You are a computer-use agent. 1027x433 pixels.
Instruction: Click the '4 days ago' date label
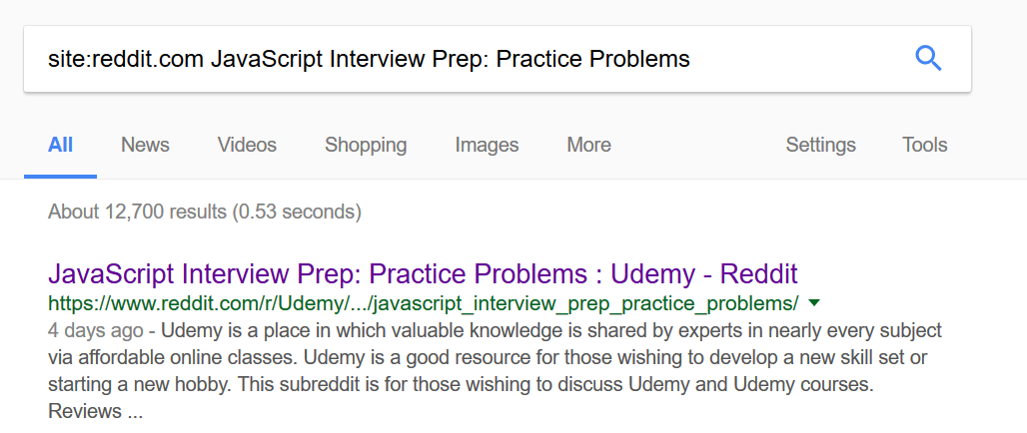(93, 330)
